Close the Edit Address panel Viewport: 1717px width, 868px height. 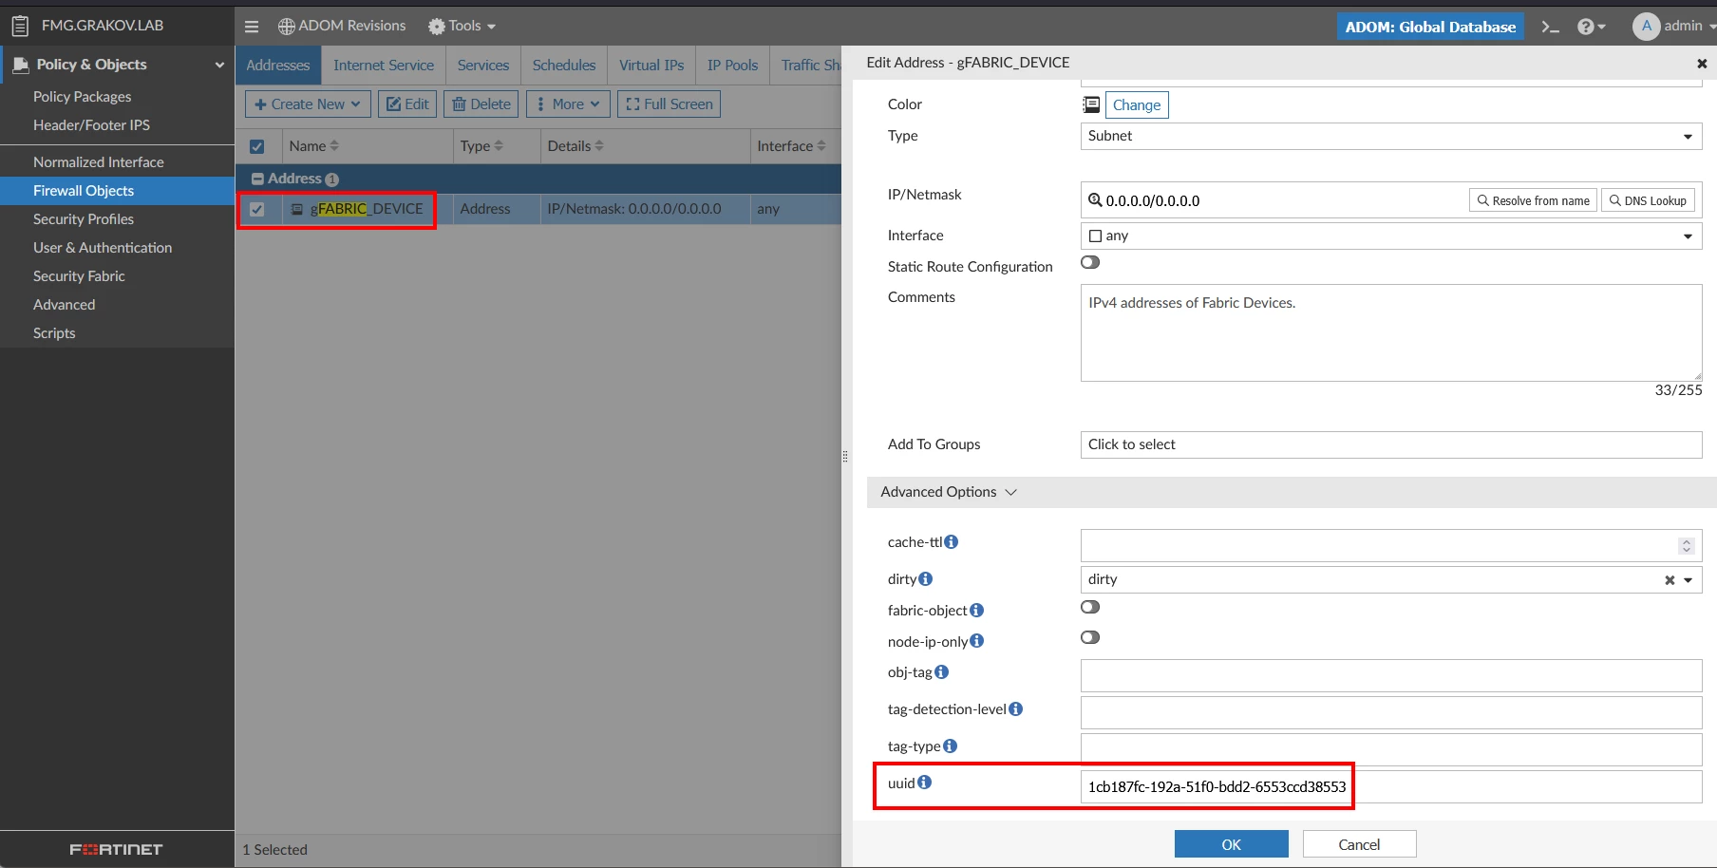tap(1702, 64)
